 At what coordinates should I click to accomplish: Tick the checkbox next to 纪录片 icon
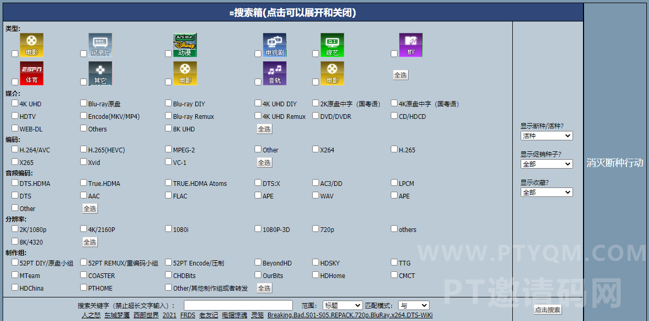click(83, 53)
